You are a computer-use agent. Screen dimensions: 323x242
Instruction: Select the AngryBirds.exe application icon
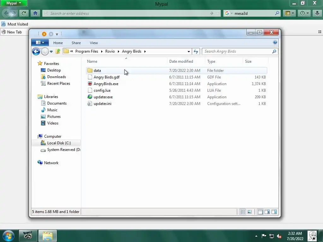(x=90, y=84)
